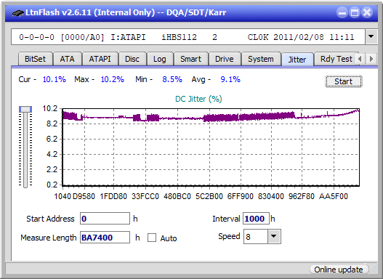
Task: Open the Disc tab
Action: 132,59
